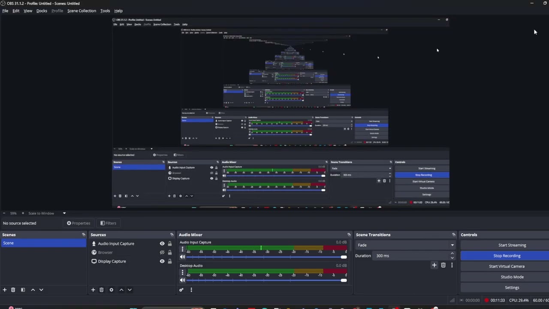Open source properties gear in Sources toolbar
Screen dimensions: 549x309
click(112, 290)
